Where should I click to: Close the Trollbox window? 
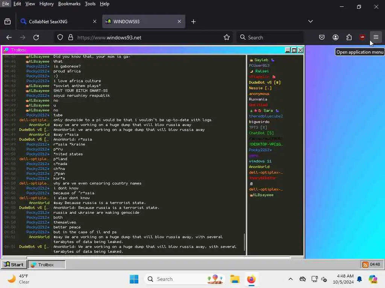point(300,50)
